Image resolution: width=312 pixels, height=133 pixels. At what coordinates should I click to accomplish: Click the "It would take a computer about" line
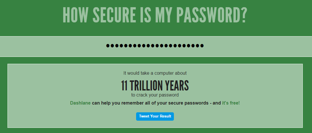click(155, 73)
